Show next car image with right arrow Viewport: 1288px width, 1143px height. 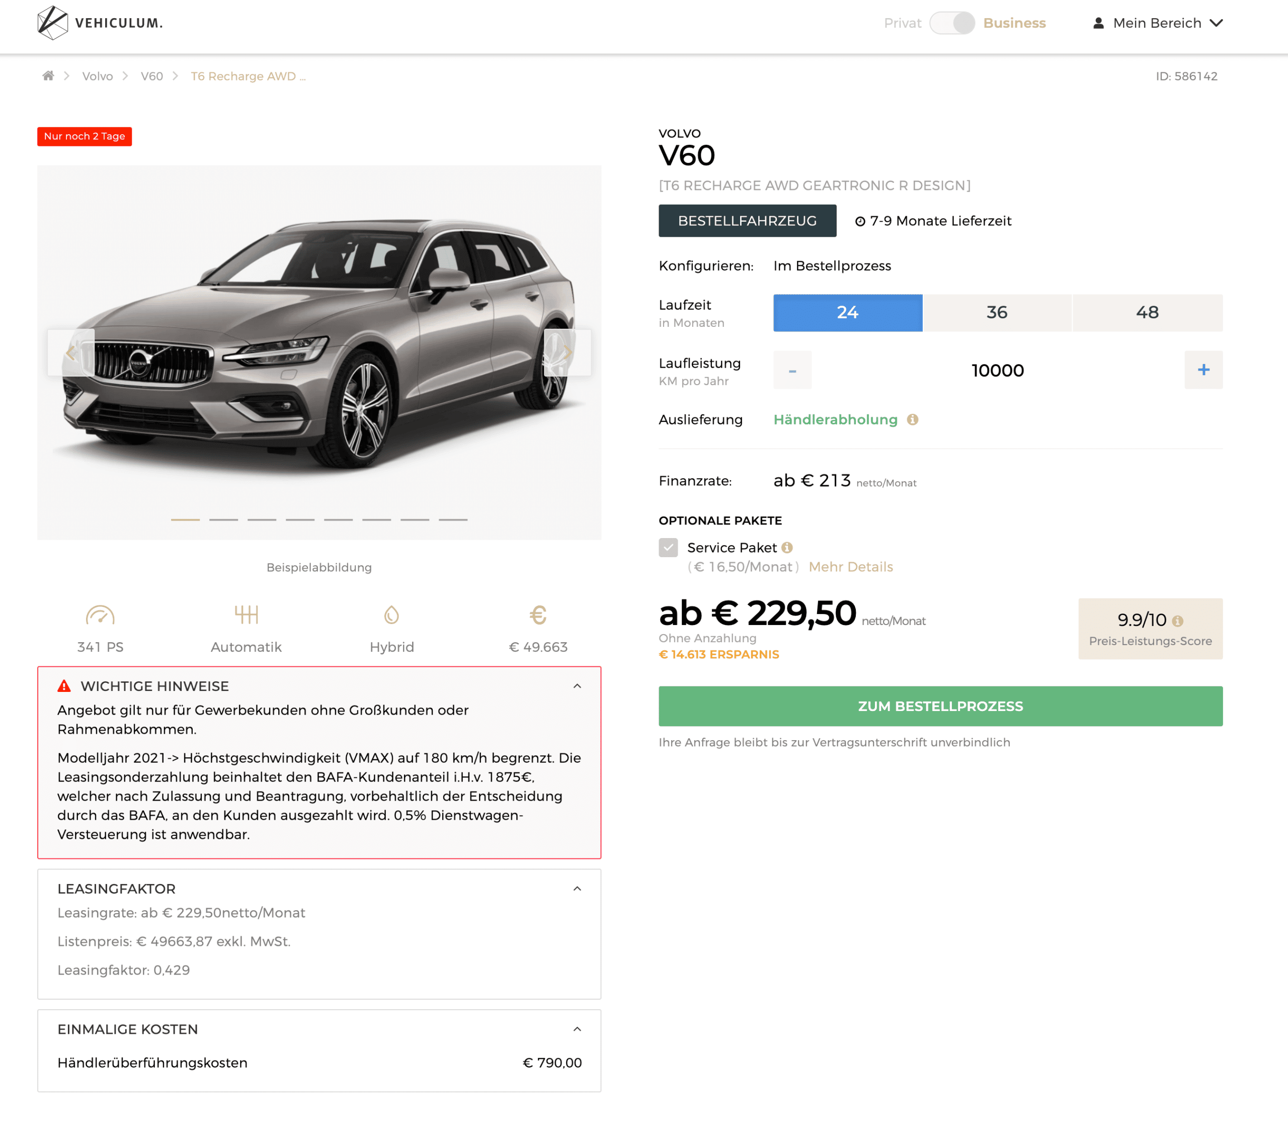point(567,352)
